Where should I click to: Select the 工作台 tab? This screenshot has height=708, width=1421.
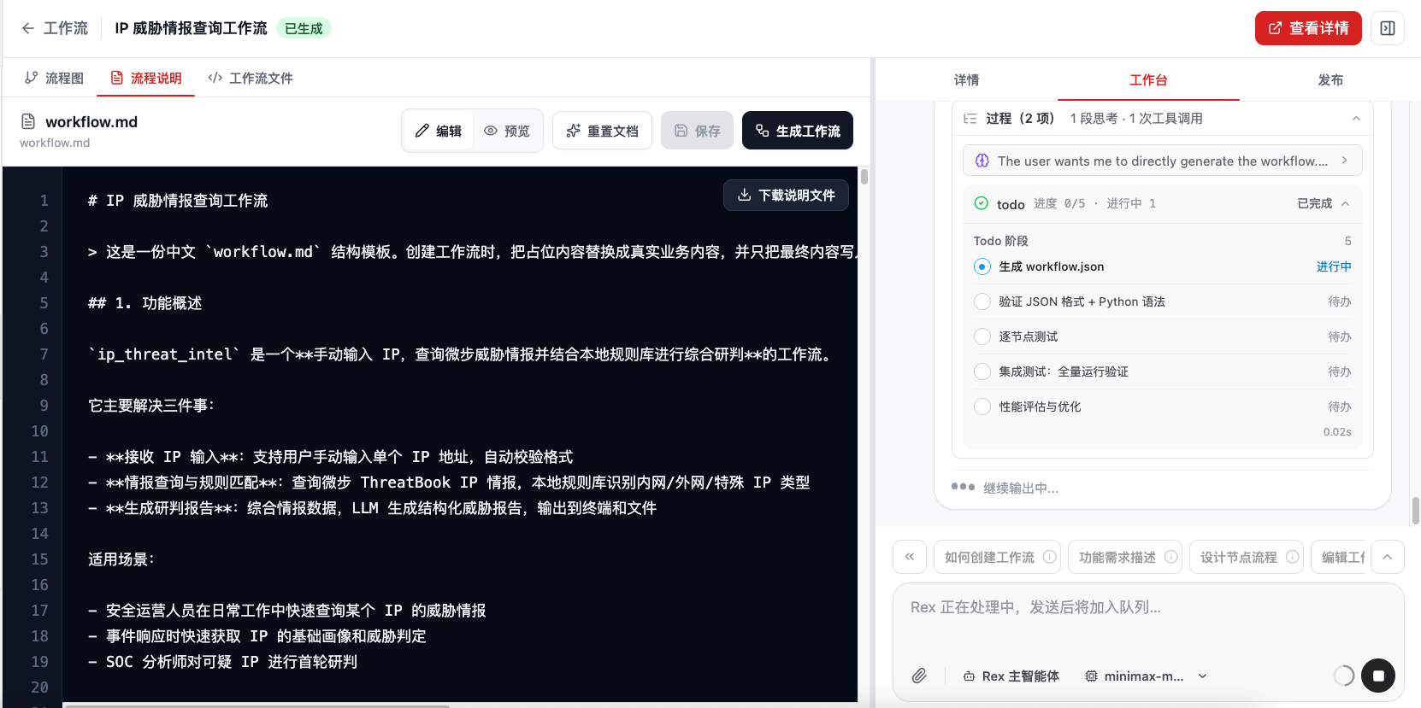pyautogui.click(x=1148, y=79)
